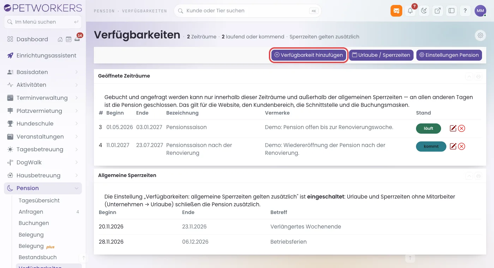Image resolution: width=494 pixels, height=268 pixels.
Task: Open the Einrichtungsassistent
Action: coord(43,55)
